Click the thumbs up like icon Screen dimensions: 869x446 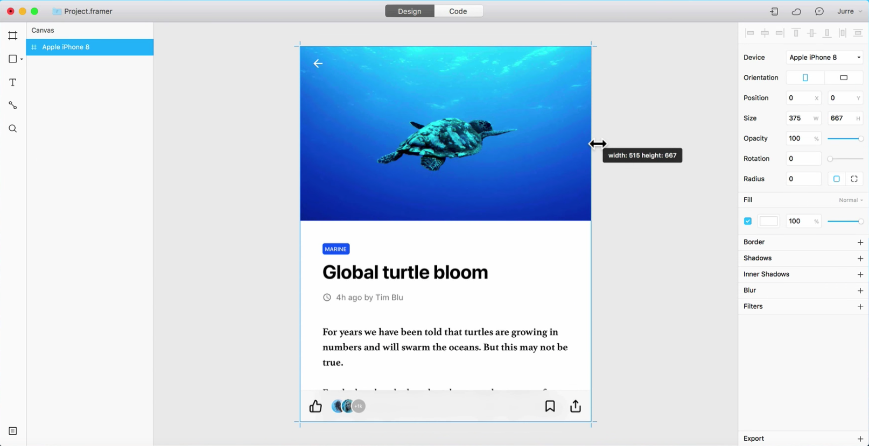coord(316,406)
